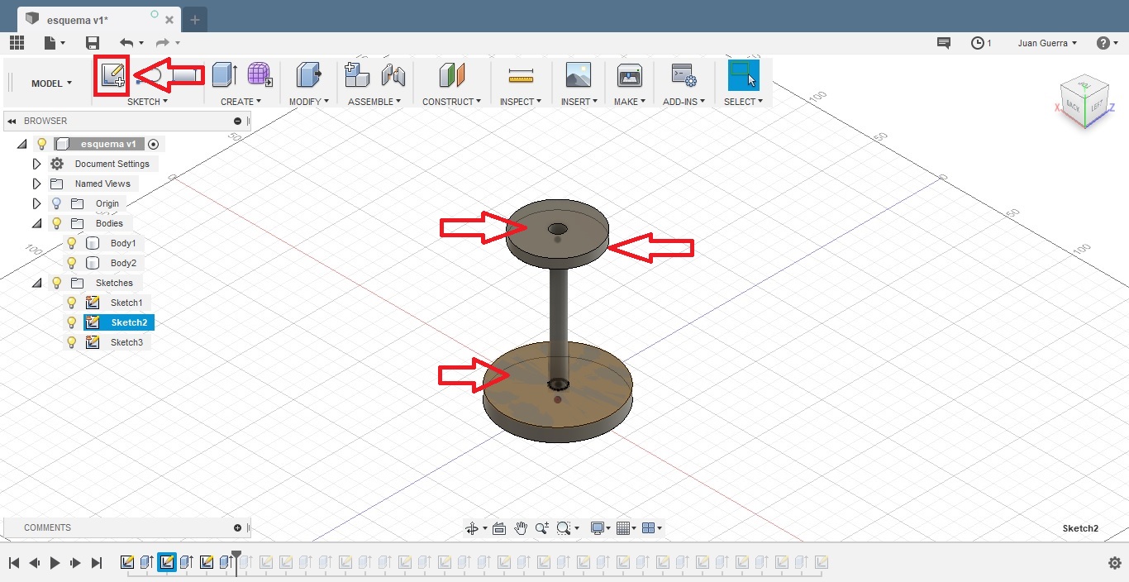Click the Look At icon

point(499,528)
